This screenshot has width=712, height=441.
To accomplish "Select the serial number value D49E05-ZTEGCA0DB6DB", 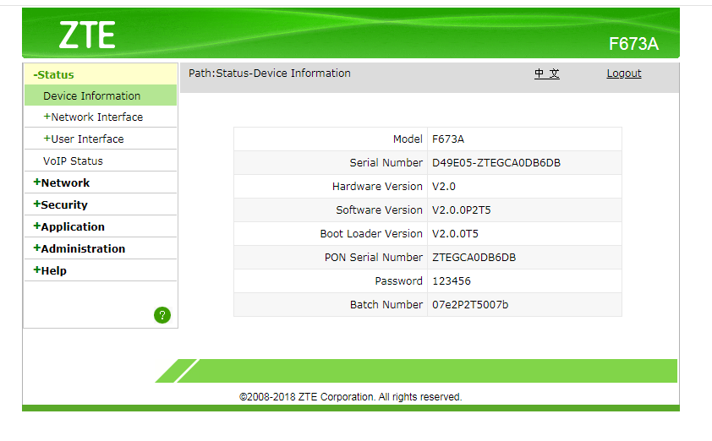I will click(496, 163).
